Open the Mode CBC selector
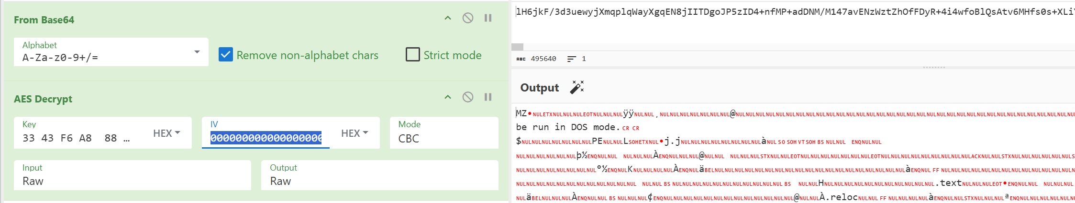The height and width of the screenshot is (203, 1075). (444, 133)
